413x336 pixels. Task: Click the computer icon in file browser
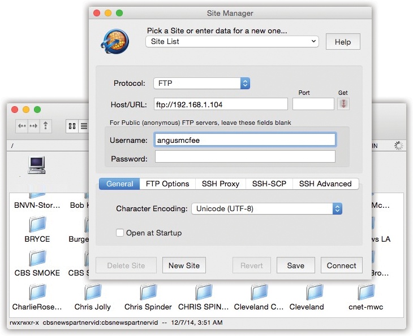[x=37, y=165]
